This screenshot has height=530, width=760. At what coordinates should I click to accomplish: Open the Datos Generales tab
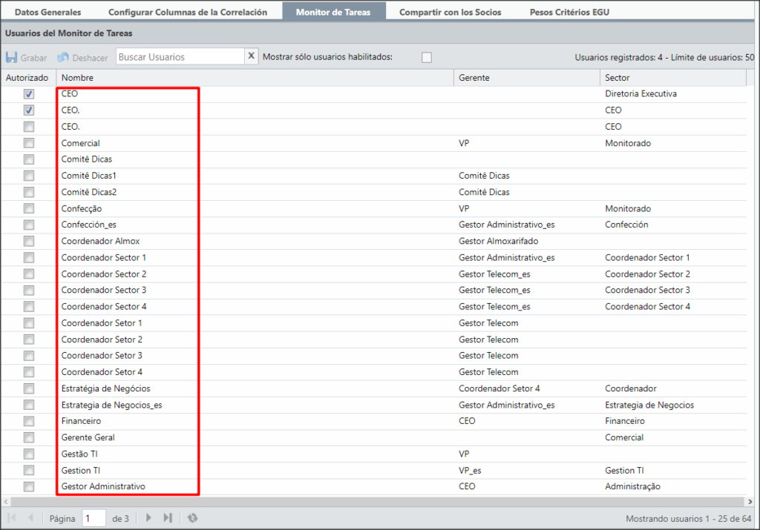click(48, 12)
